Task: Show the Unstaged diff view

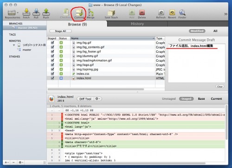Action: (x=169, y=99)
